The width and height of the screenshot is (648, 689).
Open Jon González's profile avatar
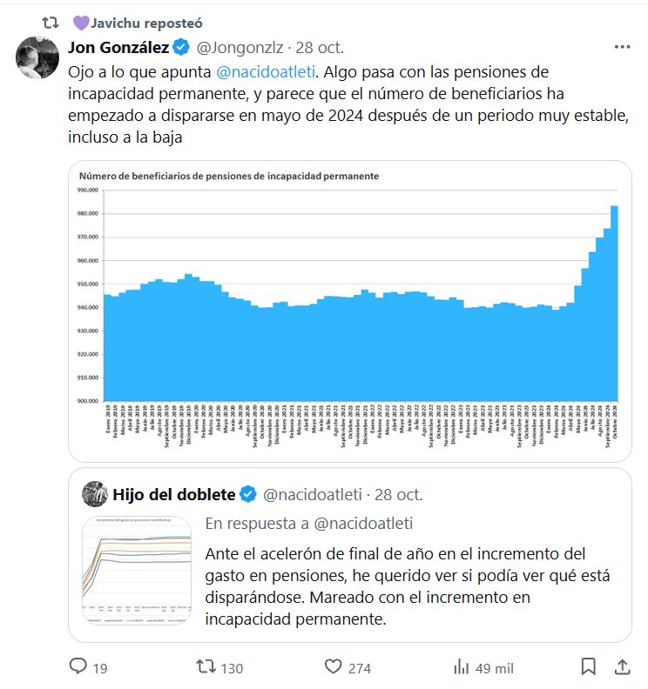[x=38, y=58]
